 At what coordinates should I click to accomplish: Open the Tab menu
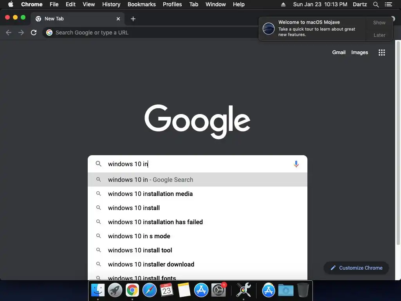pos(193,4)
